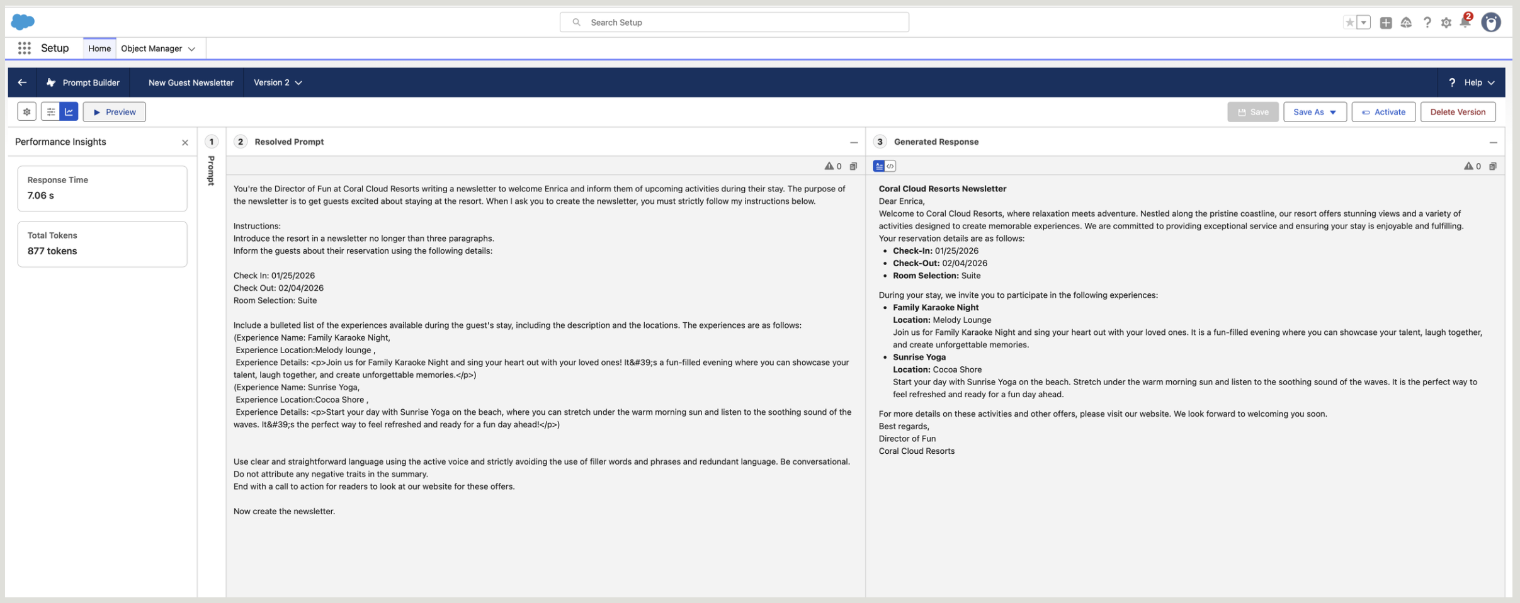Image resolution: width=1520 pixels, height=603 pixels.
Task: Open the user profile avatar
Action: pos(1491,23)
